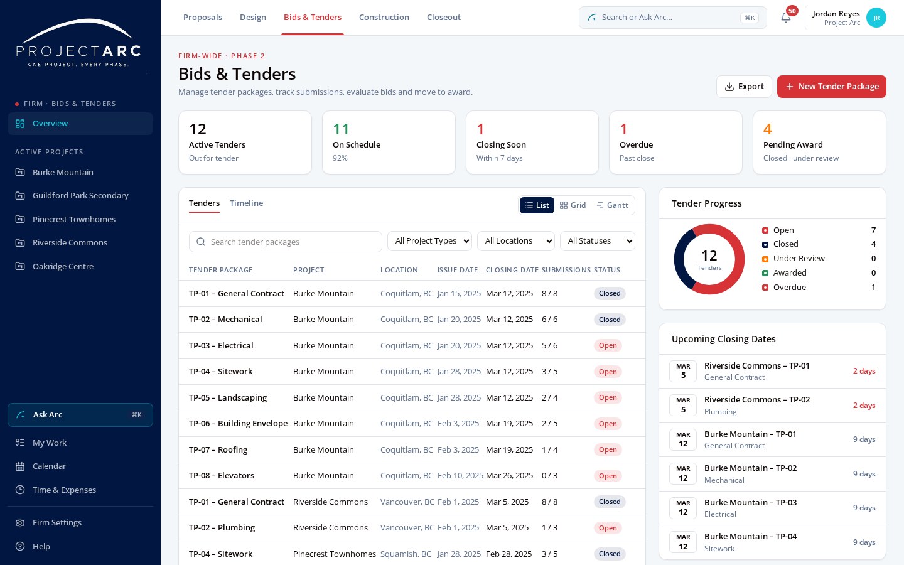Click the notifications bell icon
Viewport: 904px width, 565px height.
786,18
